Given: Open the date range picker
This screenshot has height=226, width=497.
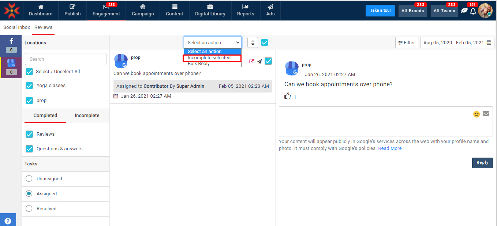Looking at the screenshot, I should 457,42.
